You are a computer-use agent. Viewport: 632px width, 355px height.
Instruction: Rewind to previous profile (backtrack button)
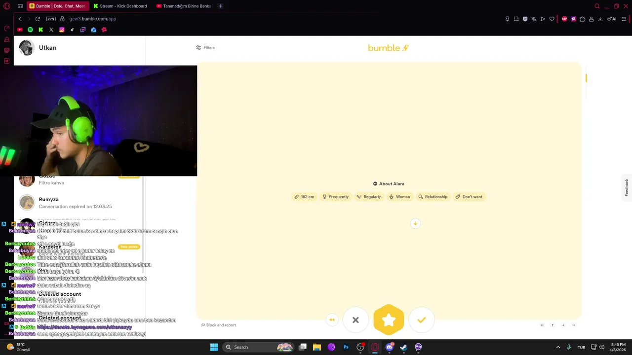point(332,320)
